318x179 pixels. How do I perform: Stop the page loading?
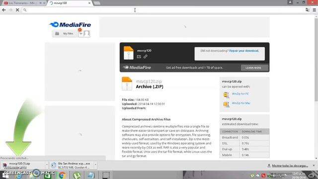17,10
